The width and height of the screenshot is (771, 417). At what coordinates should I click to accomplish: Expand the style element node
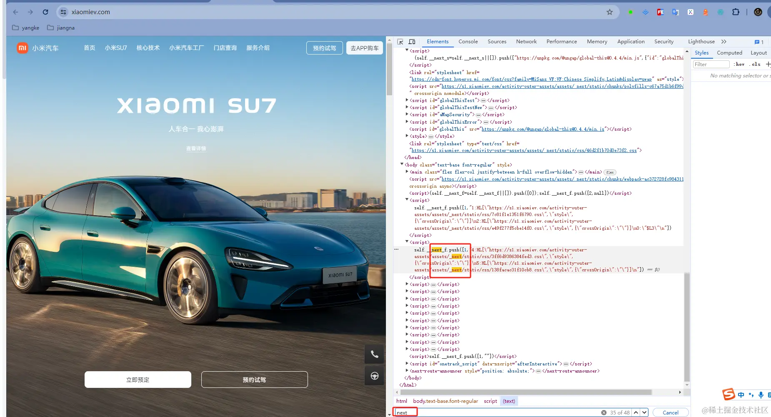407,136
